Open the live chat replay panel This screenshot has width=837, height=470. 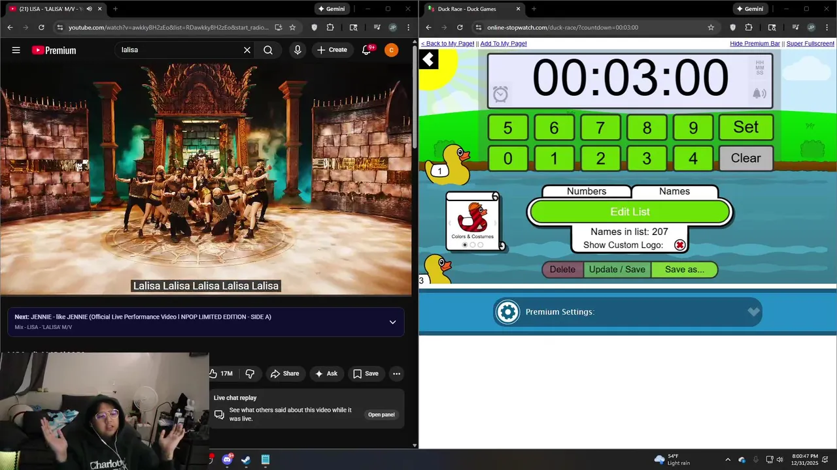381,415
